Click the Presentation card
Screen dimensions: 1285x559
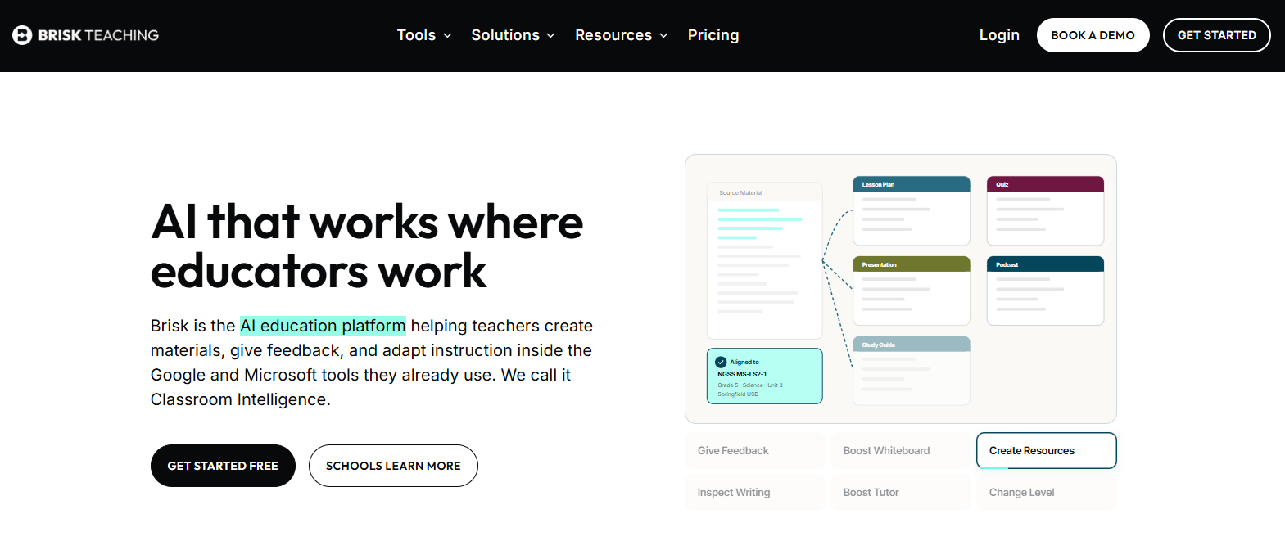pos(912,291)
